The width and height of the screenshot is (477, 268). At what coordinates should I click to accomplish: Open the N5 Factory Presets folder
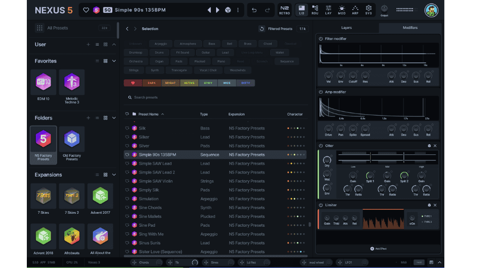click(43, 145)
